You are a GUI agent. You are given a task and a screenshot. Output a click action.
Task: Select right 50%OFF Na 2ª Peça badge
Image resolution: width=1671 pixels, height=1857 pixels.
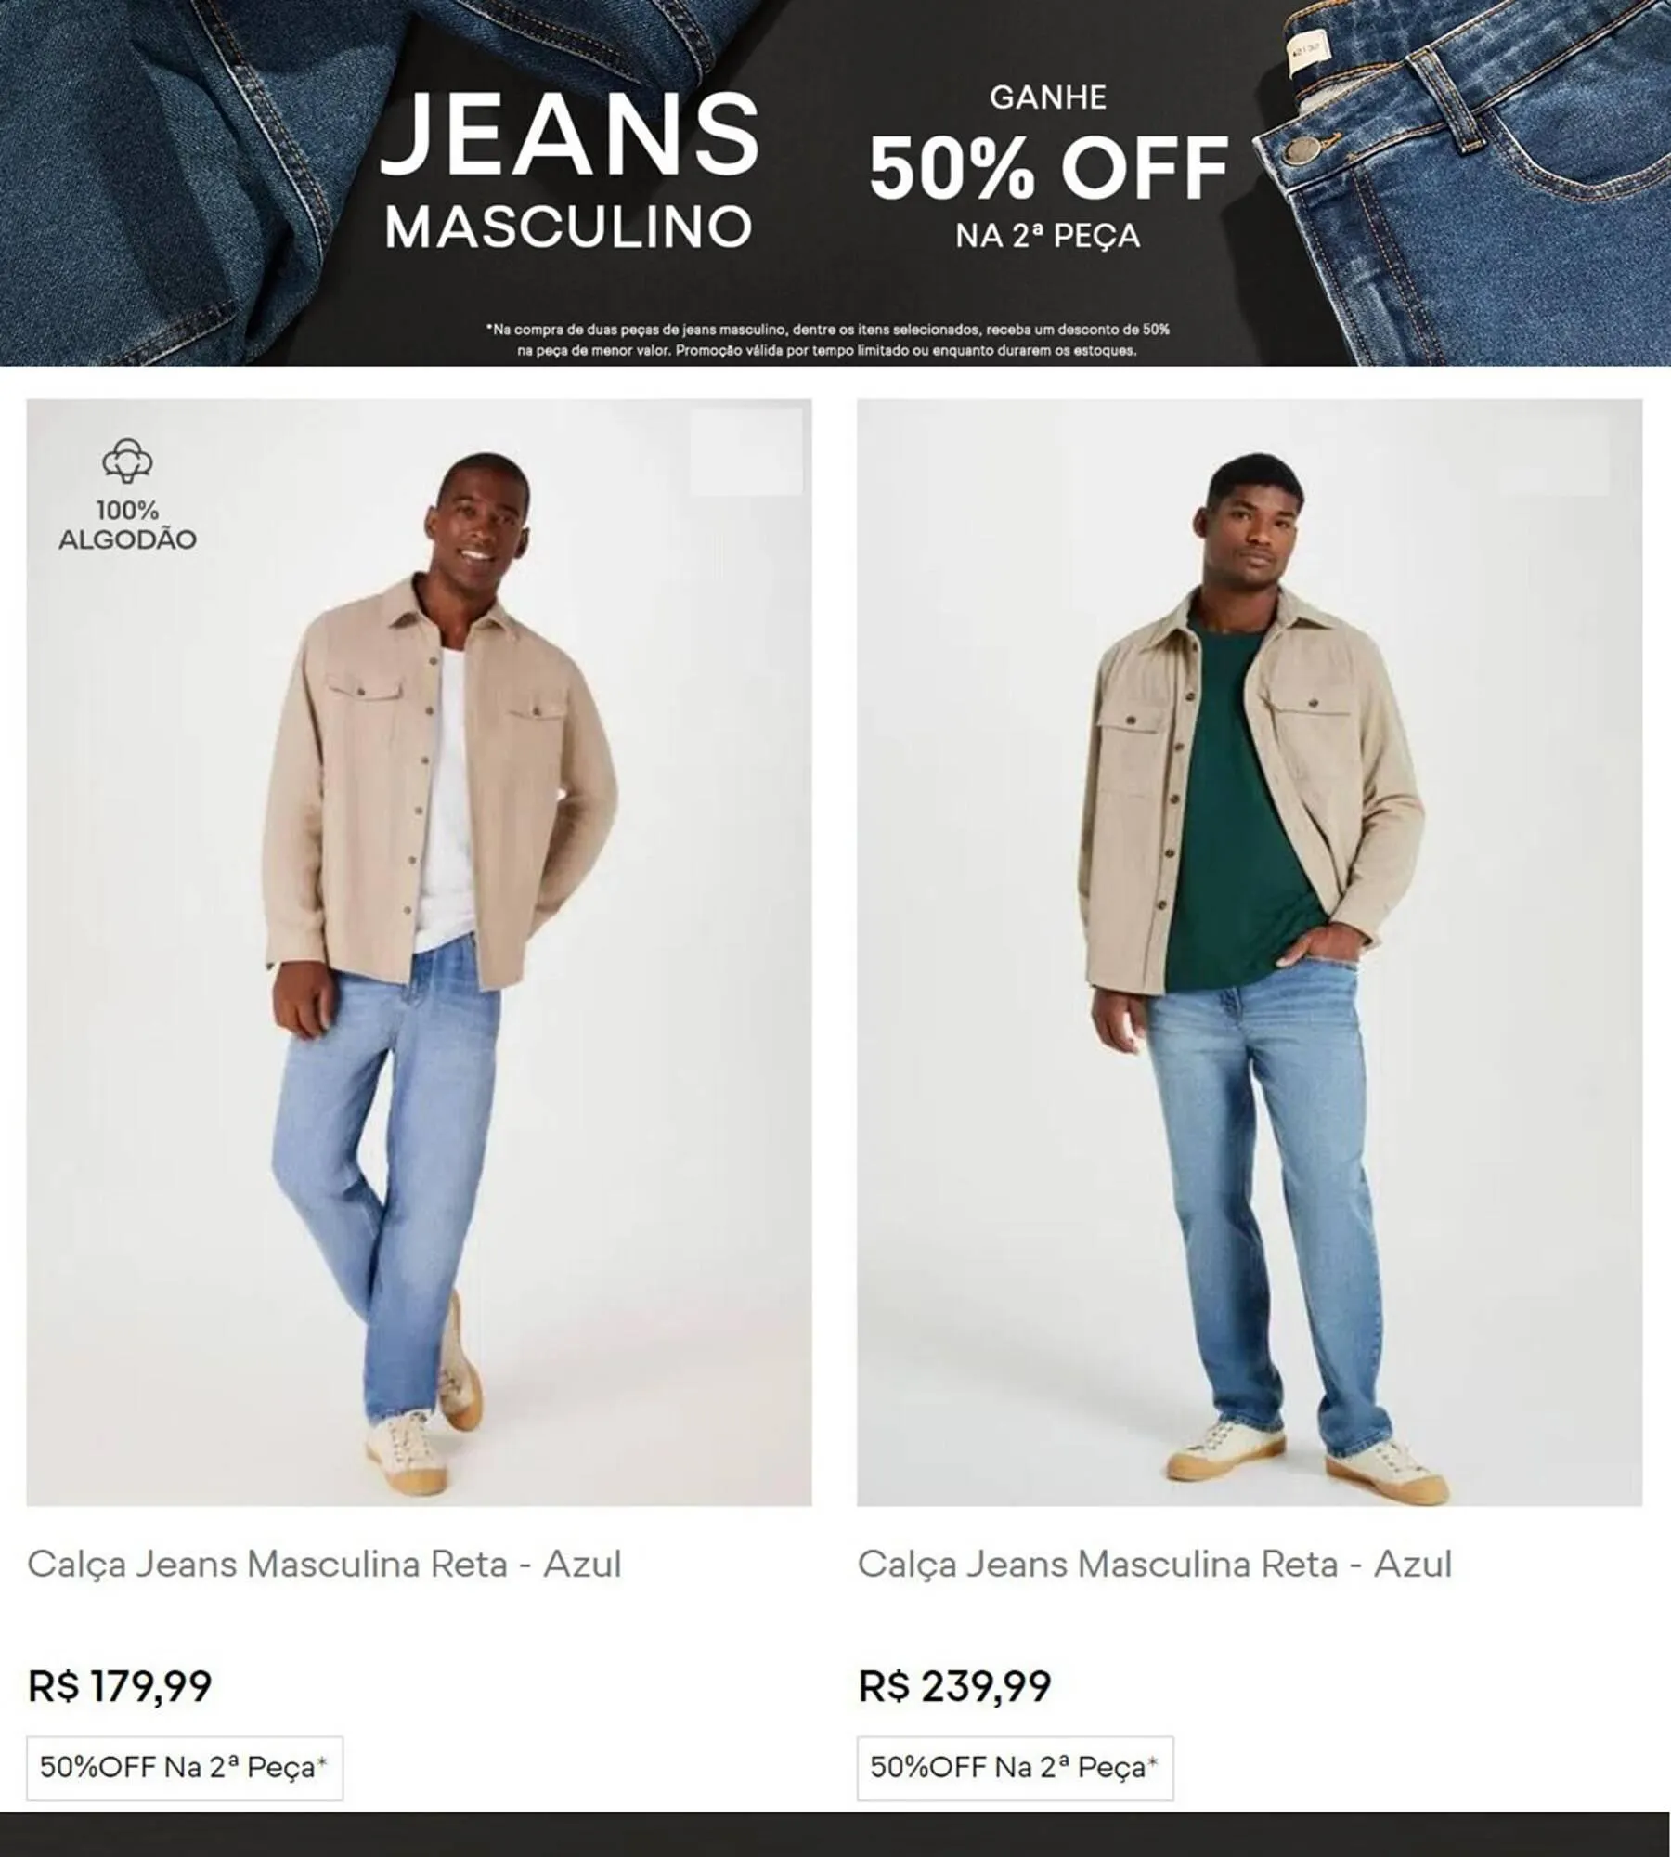pyautogui.click(x=1016, y=1768)
